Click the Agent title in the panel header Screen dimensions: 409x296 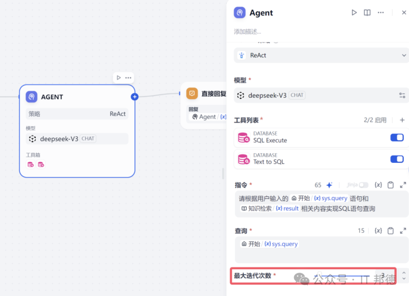coord(261,12)
